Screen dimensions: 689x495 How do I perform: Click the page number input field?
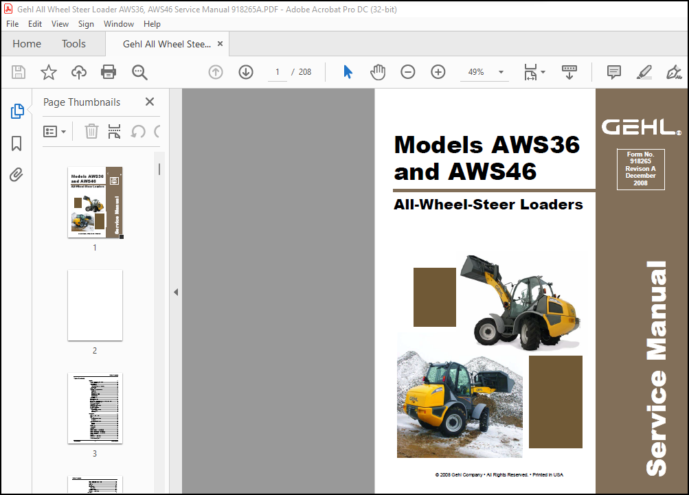pyautogui.click(x=278, y=72)
